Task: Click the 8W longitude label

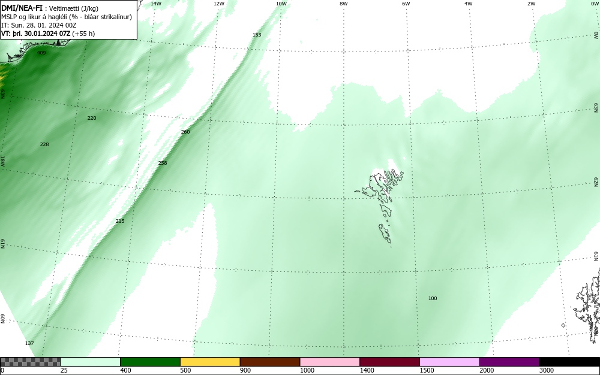Action: coord(344,4)
